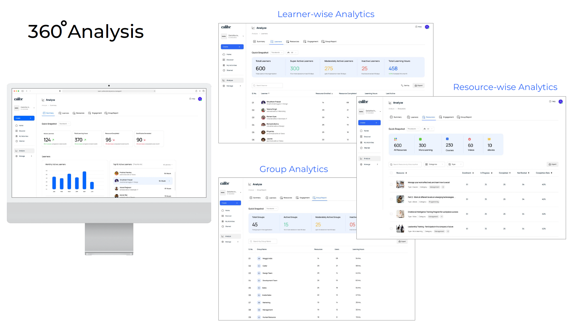The width and height of the screenshot is (576, 323).
Task: Click Export button above the resource table
Action: coord(552,164)
